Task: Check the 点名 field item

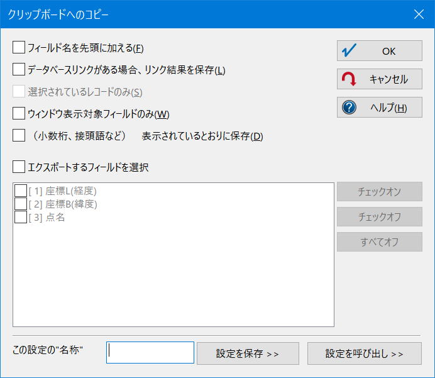Action: click(x=21, y=217)
